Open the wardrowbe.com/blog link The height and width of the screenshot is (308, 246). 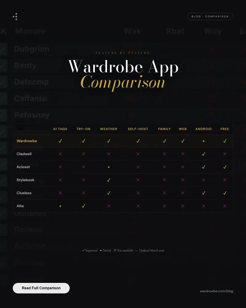click(216, 291)
